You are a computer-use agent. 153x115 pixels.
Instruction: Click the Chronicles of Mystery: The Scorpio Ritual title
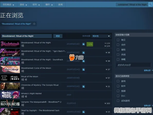pos(40,85)
